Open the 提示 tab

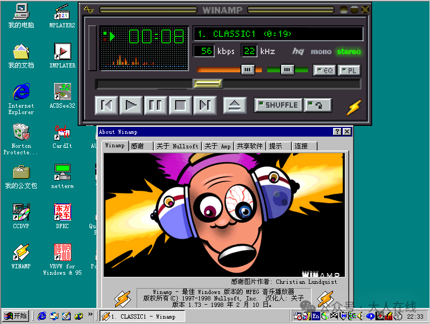279,146
